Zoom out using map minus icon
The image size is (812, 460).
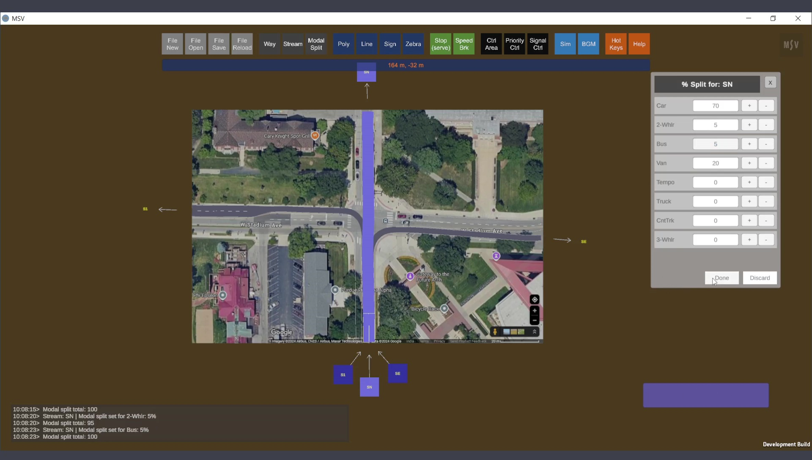click(535, 320)
